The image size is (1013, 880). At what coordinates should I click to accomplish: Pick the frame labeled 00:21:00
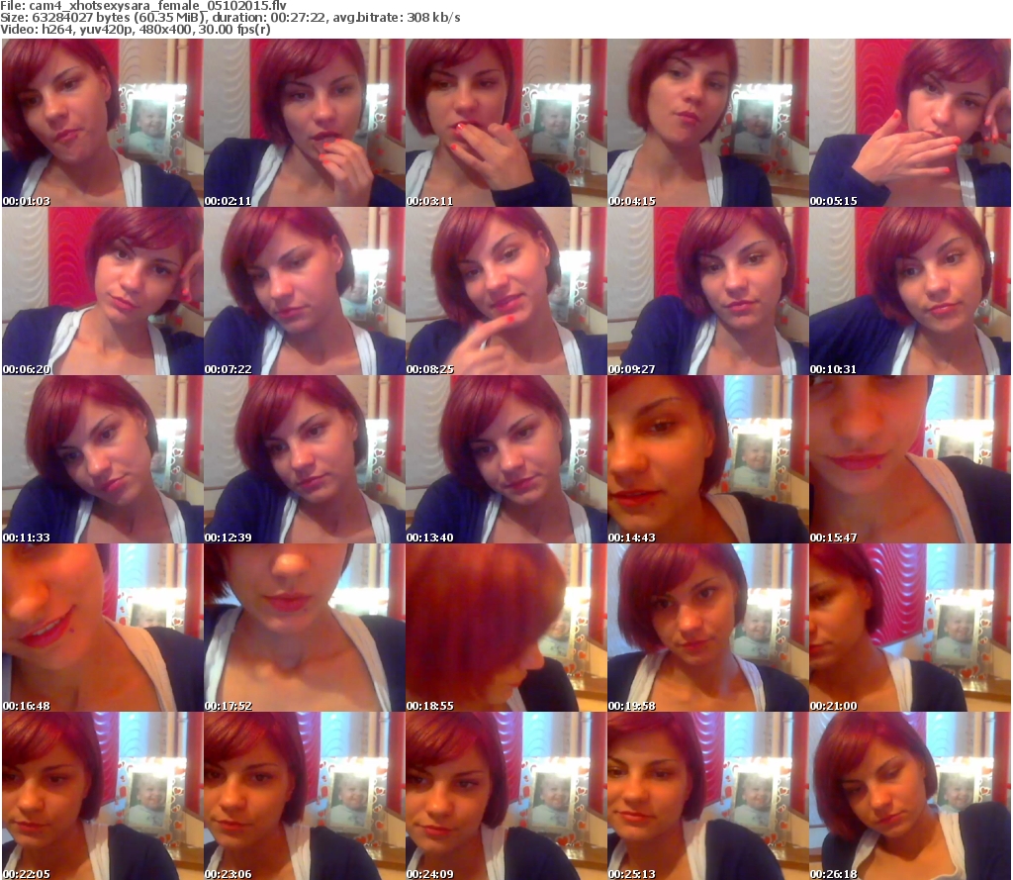pos(910,628)
